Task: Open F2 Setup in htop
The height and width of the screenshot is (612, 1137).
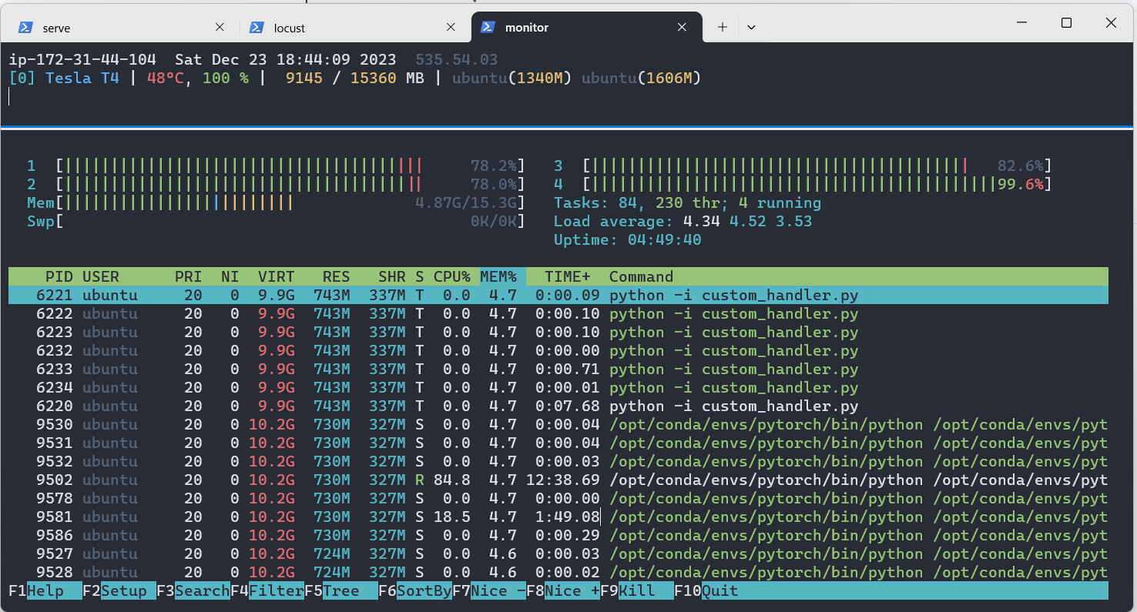Action: tap(119, 590)
